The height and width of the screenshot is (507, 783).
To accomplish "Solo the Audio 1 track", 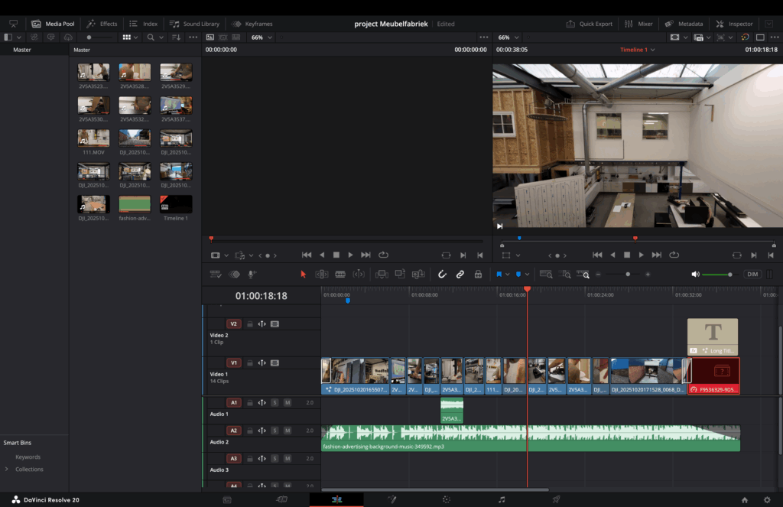I will [275, 402].
